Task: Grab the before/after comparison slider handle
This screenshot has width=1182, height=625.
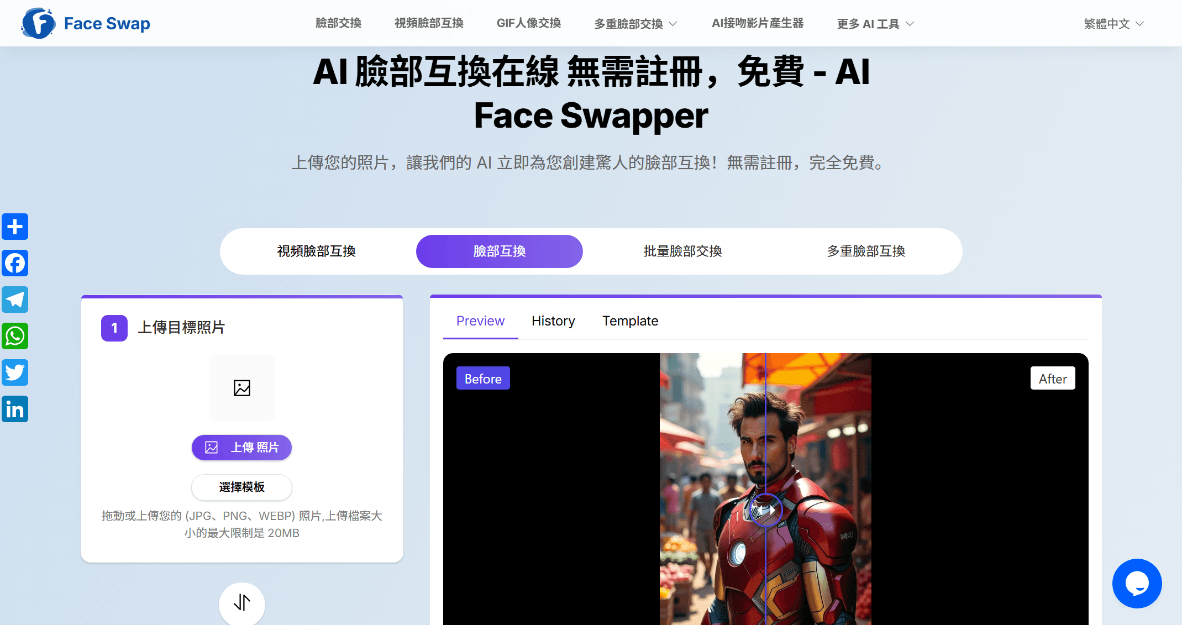Action: [x=765, y=510]
